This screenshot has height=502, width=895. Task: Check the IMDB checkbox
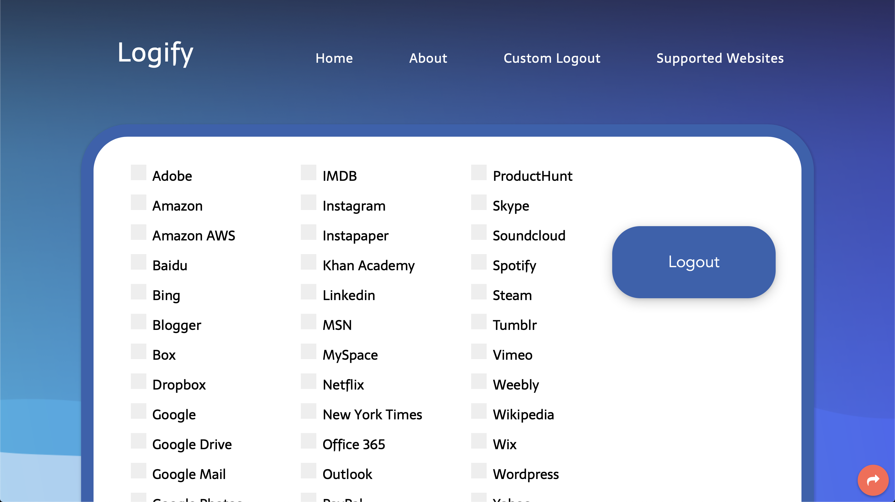pyautogui.click(x=309, y=172)
